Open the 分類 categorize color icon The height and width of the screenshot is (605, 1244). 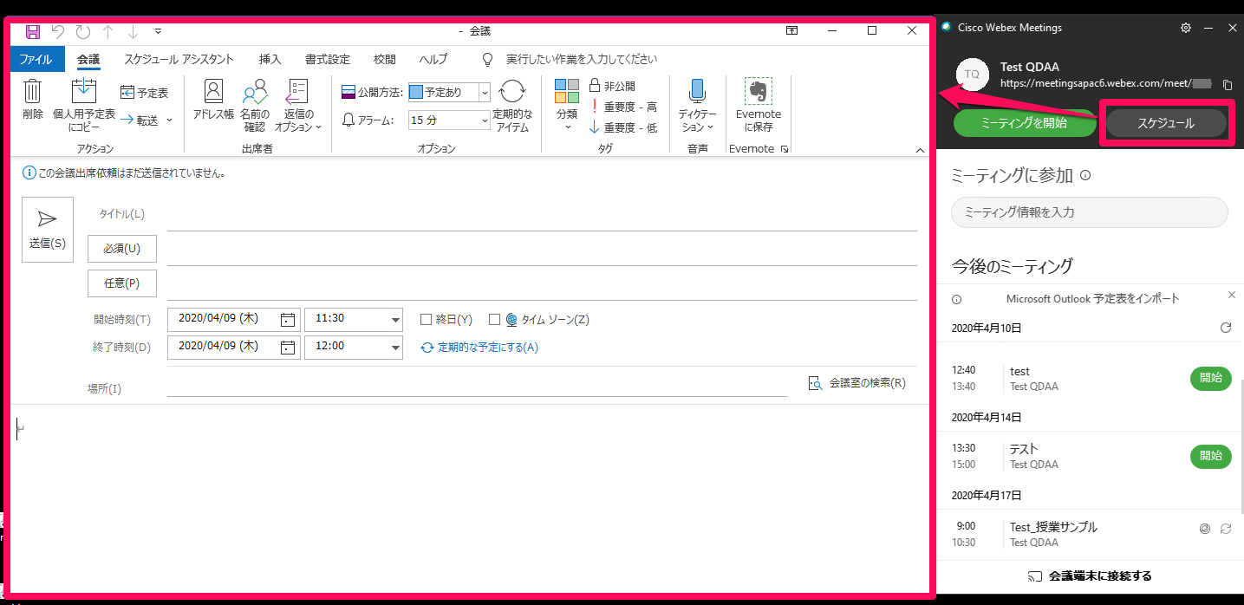[x=567, y=104]
